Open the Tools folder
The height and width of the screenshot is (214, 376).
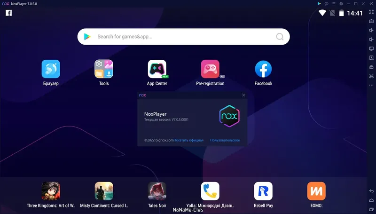pyautogui.click(x=104, y=69)
